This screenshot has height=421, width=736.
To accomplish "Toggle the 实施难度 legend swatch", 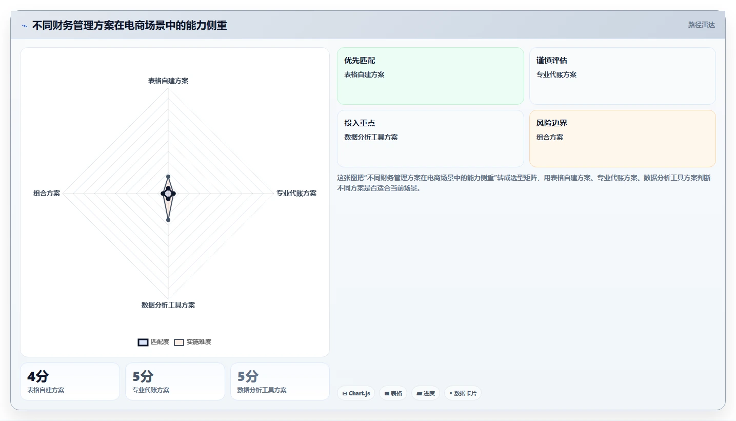I will pyautogui.click(x=179, y=342).
